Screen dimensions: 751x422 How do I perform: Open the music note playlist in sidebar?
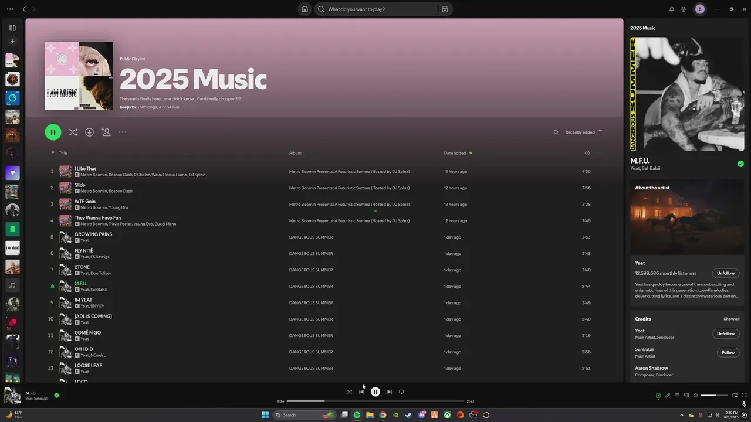click(x=12, y=285)
